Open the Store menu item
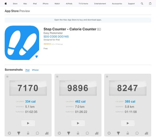This screenshot has height=139, width=156. coord(15,4)
